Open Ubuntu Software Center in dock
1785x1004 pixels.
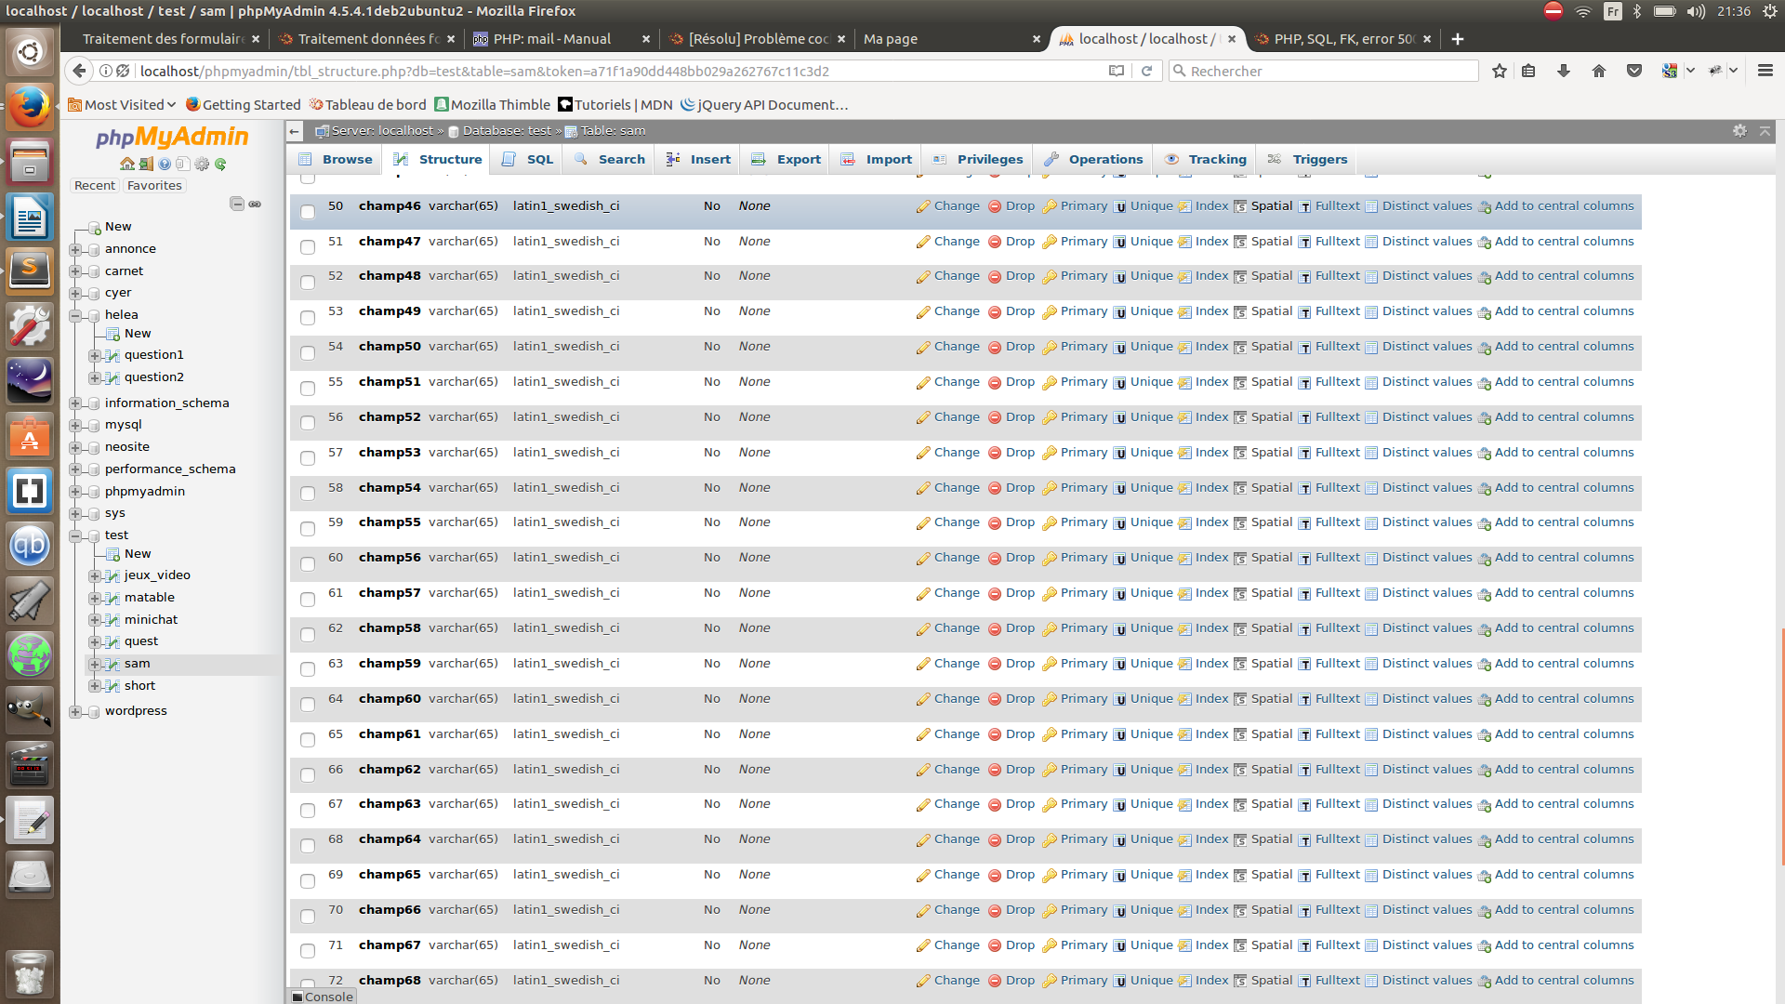(x=30, y=437)
